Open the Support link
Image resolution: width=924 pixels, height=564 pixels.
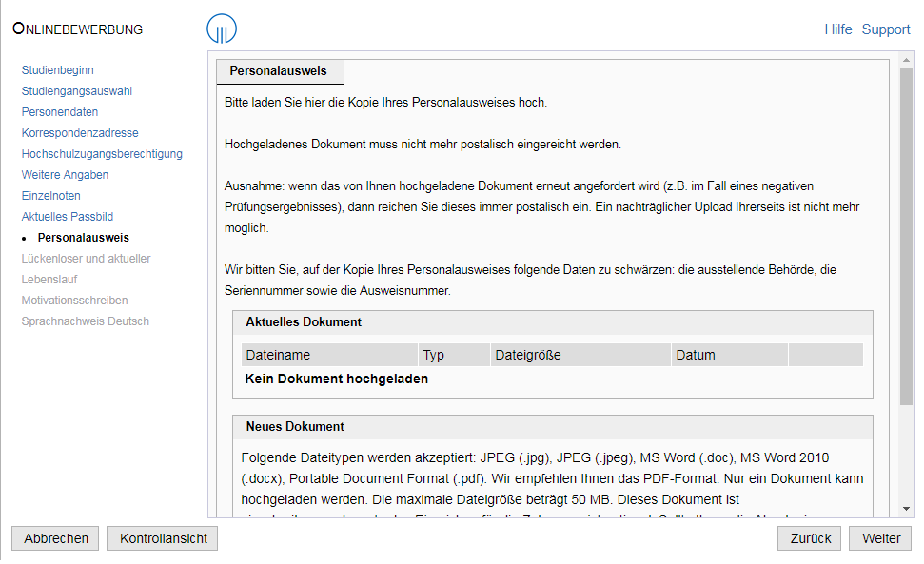click(x=886, y=29)
